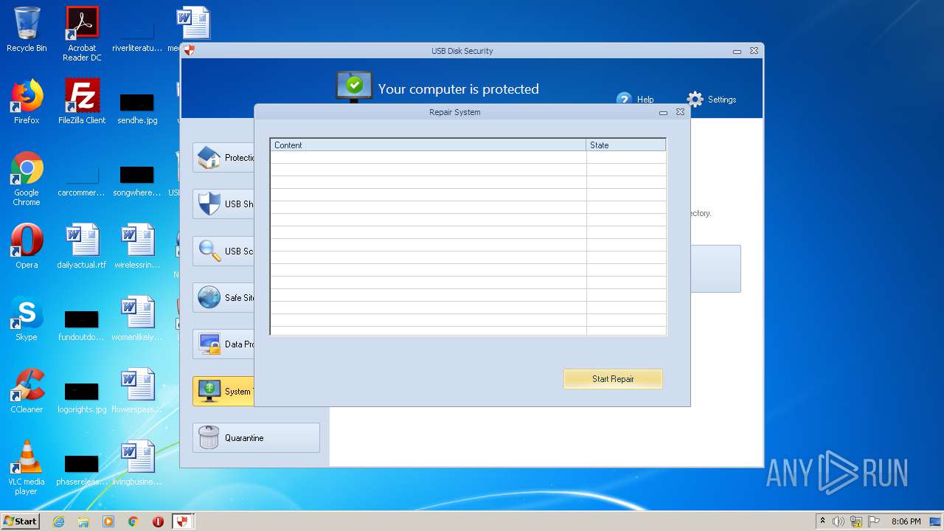Select carcommer... desktop file
Viewport: 944px width, 531px height.
[82, 180]
